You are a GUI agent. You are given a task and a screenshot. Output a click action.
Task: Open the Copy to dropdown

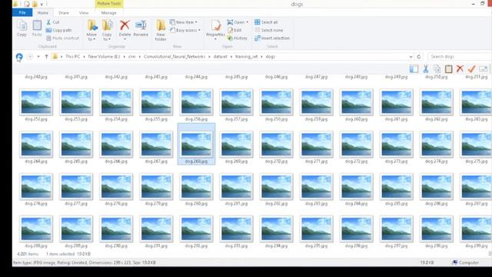(107, 30)
